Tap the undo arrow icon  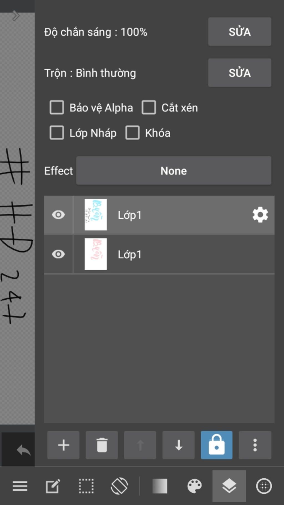(x=23, y=450)
